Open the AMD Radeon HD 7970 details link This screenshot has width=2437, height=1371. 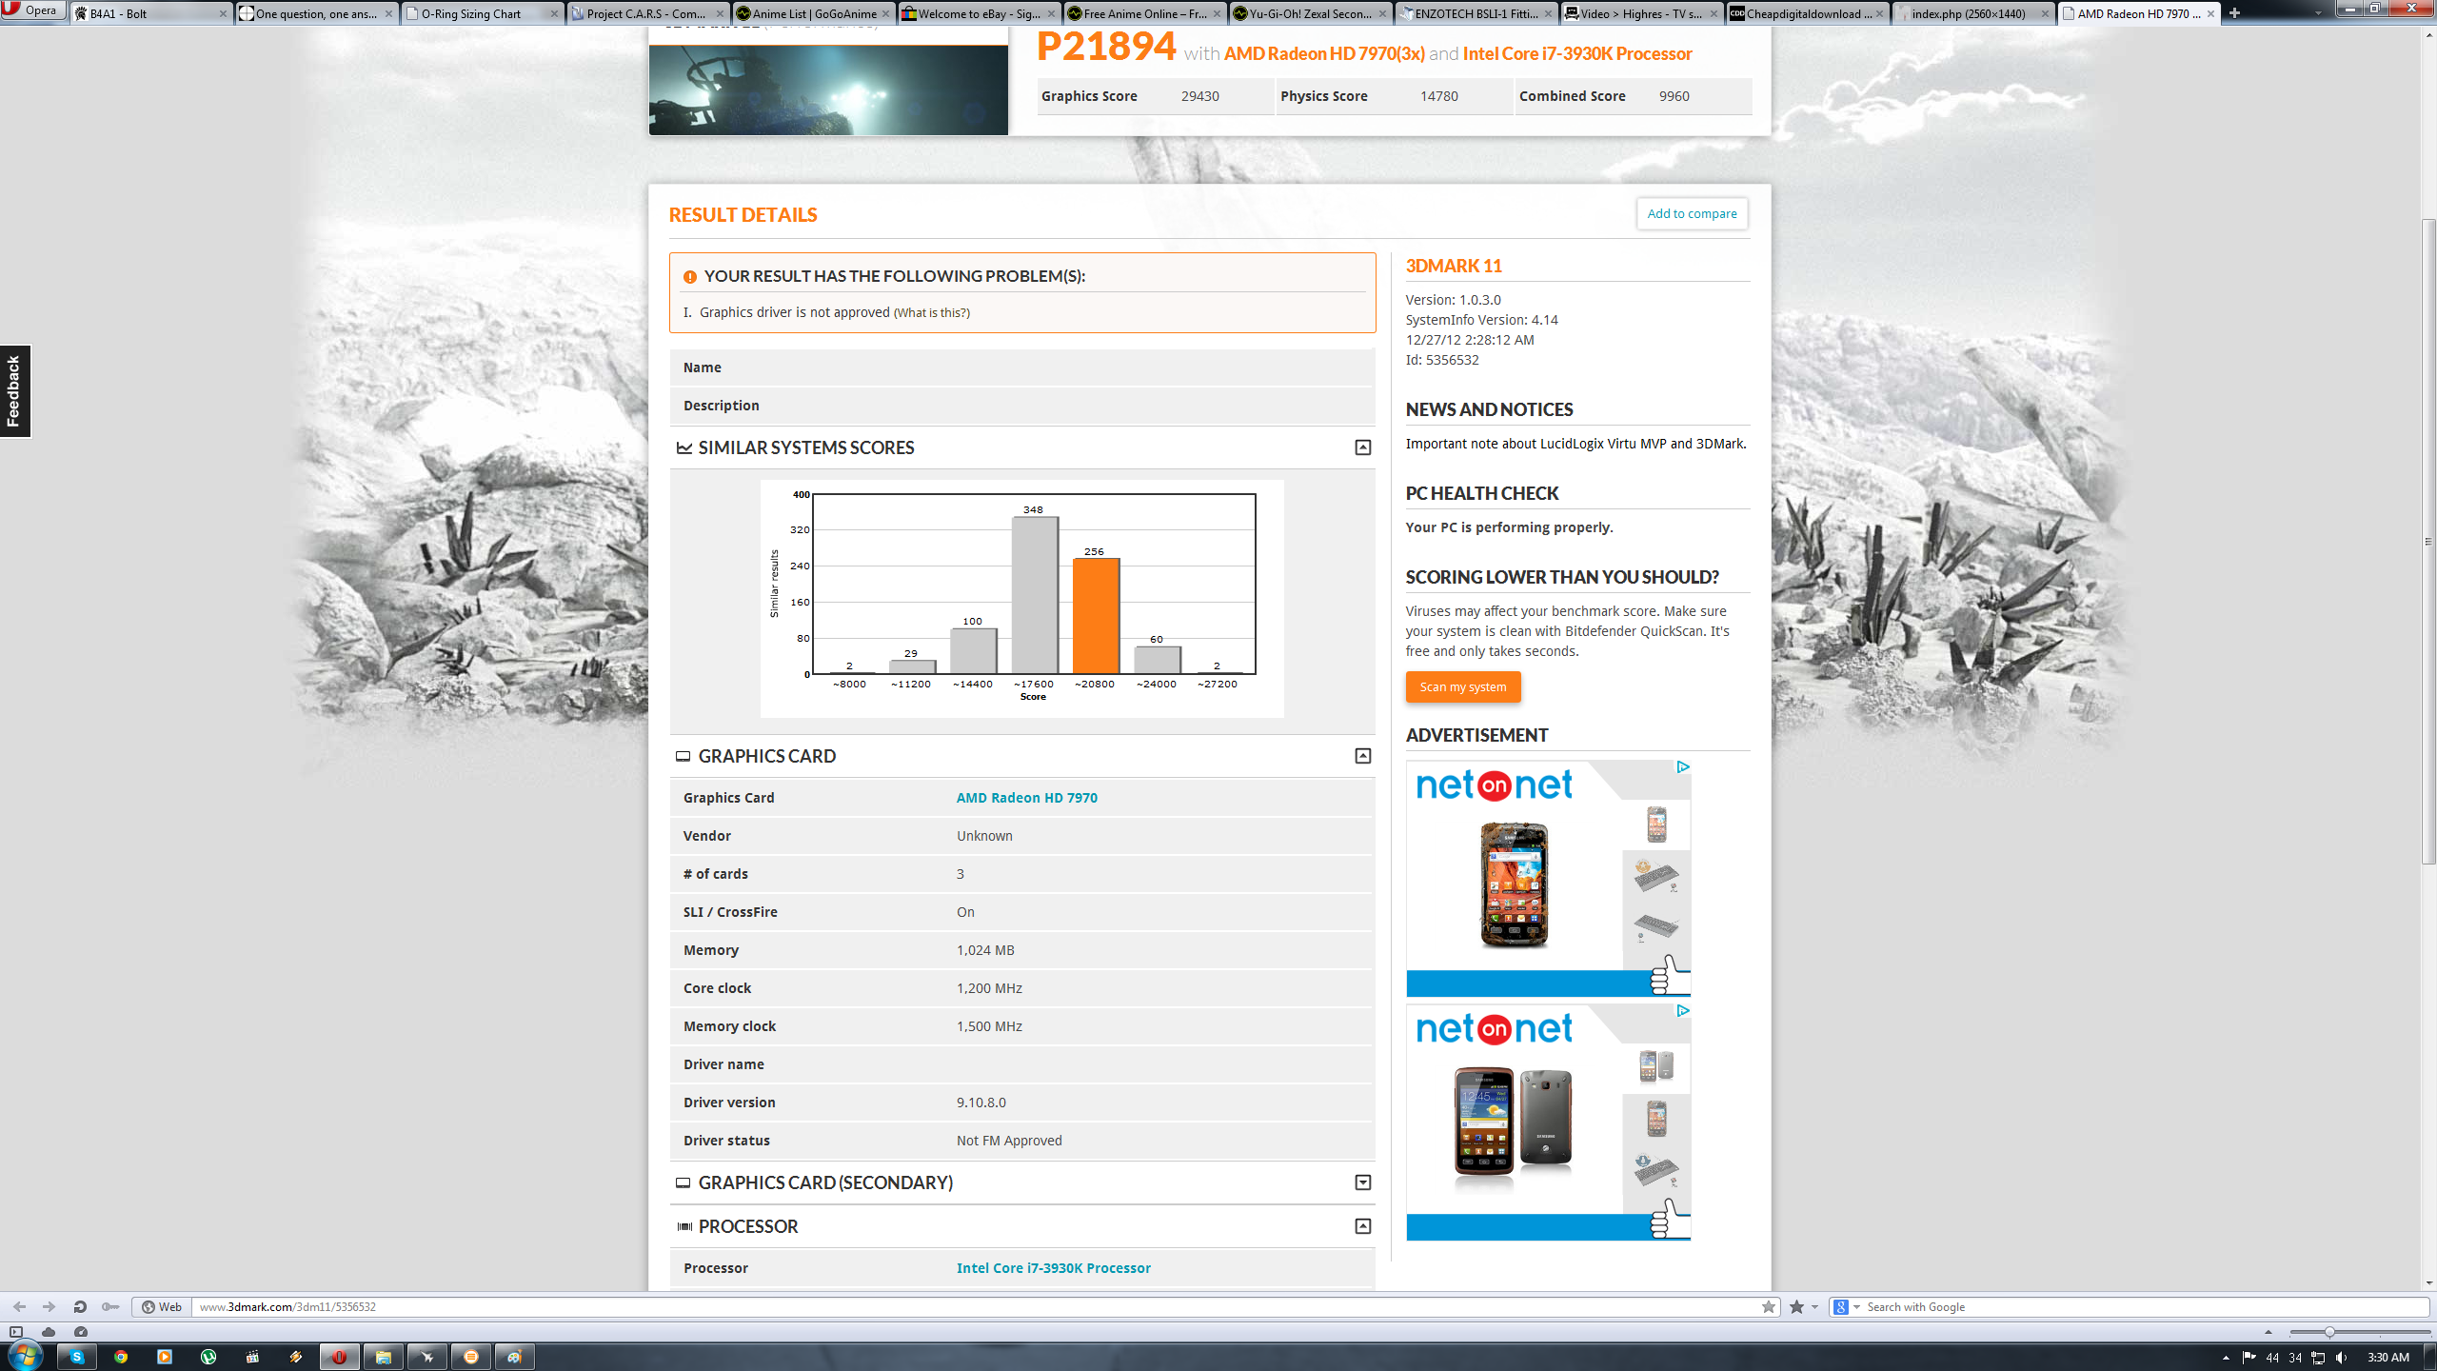tap(1026, 798)
